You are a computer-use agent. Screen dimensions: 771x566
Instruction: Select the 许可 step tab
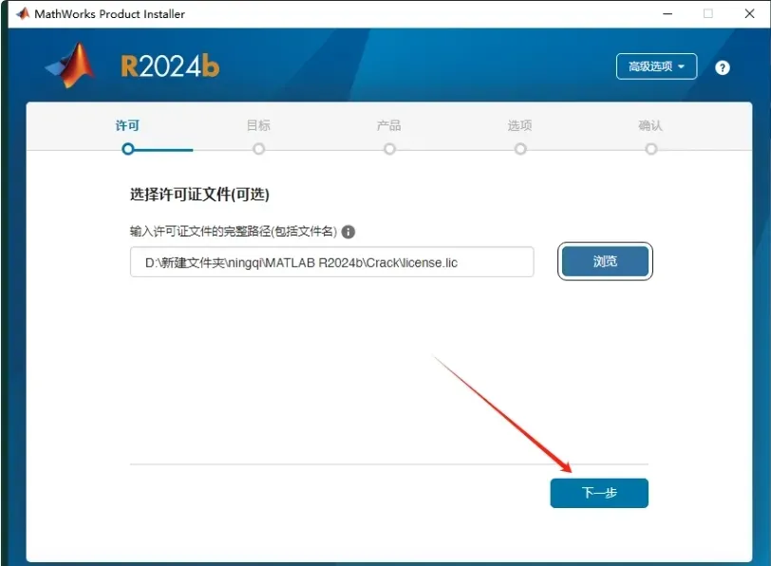[x=128, y=126]
